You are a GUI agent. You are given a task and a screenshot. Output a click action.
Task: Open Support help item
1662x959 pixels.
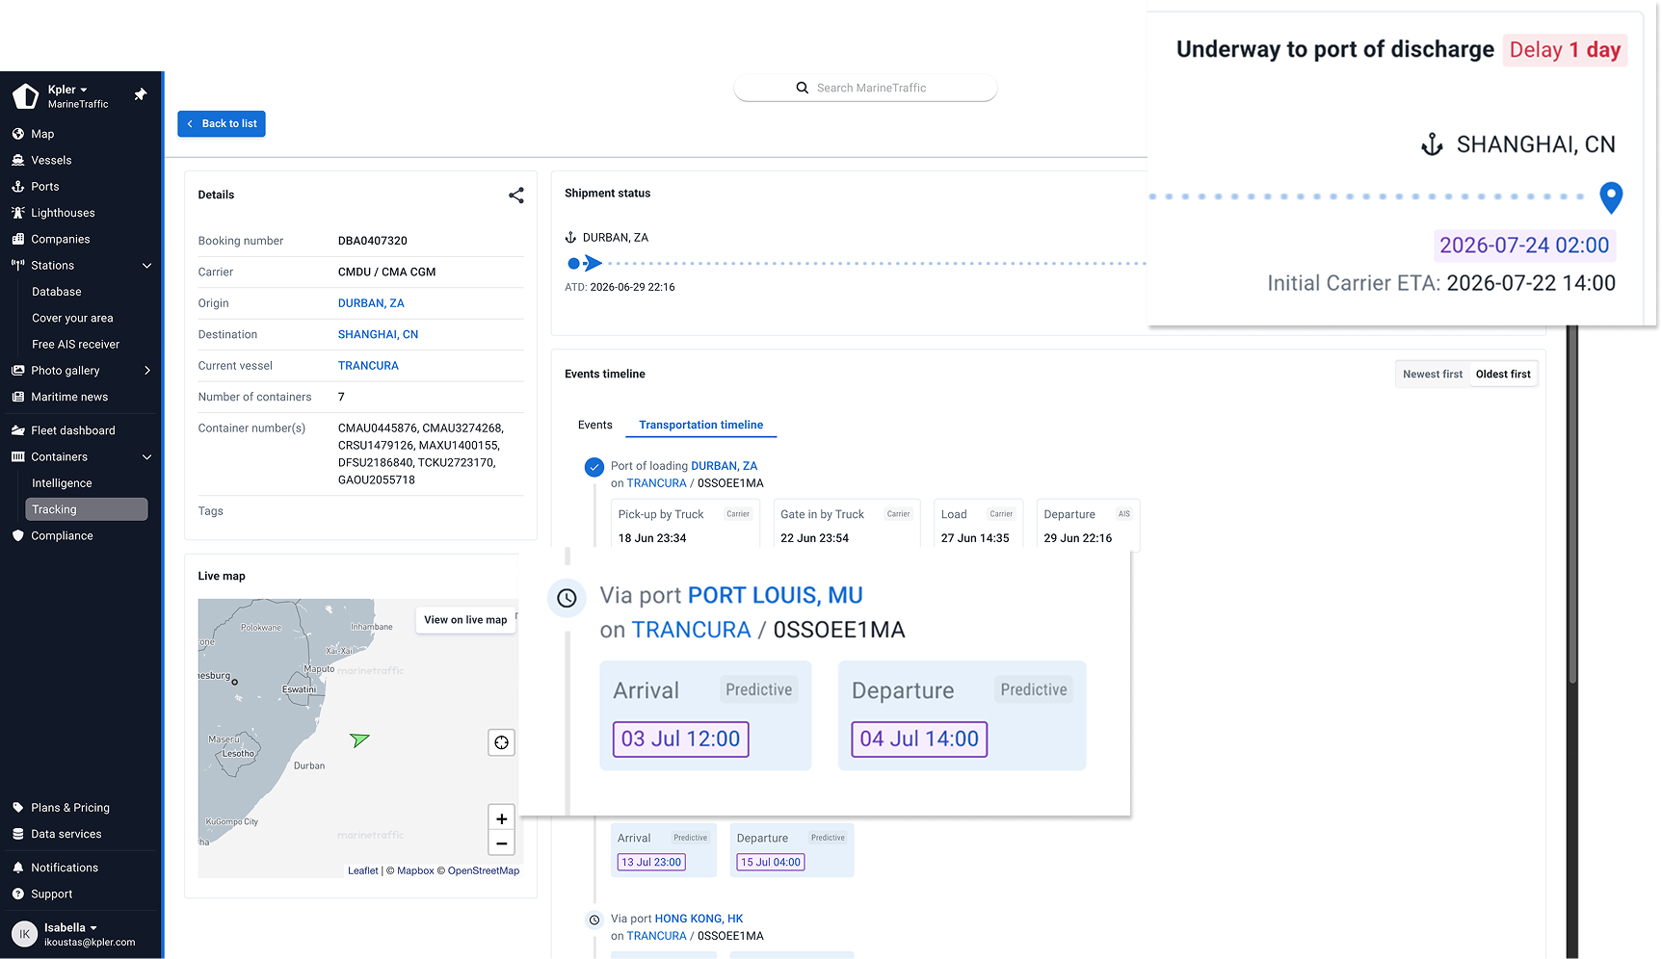point(52,894)
